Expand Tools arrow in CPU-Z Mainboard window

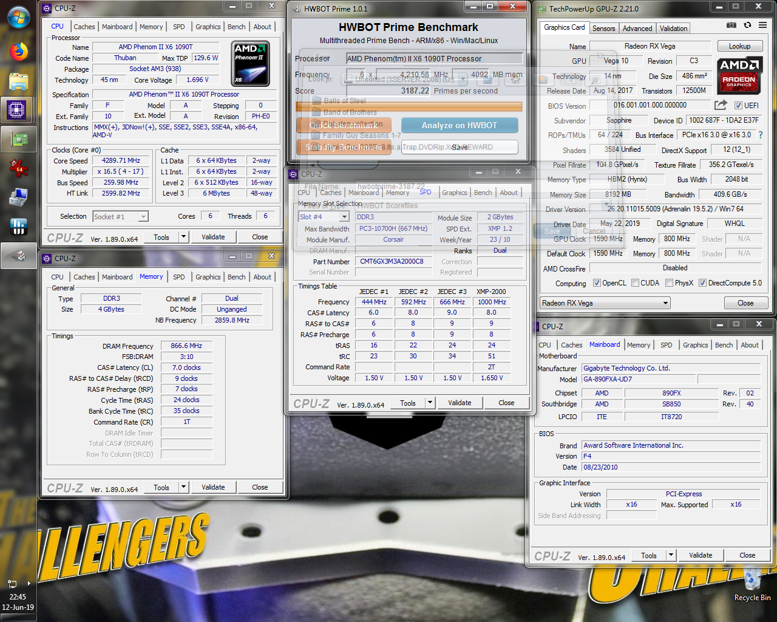click(x=671, y=555)
